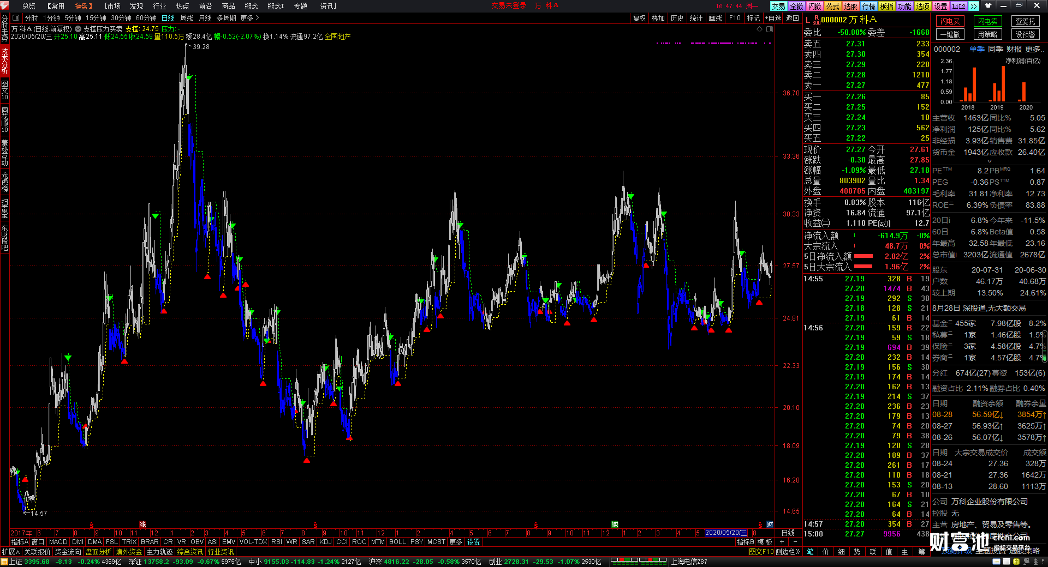Click the zoom out minus button
The width and height of the screenshot is (1048, 567).
(795, 542)
